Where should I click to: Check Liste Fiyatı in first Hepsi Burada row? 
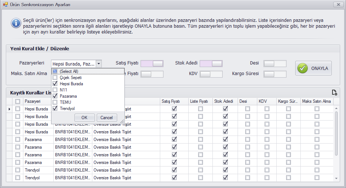tap(200, 109)
